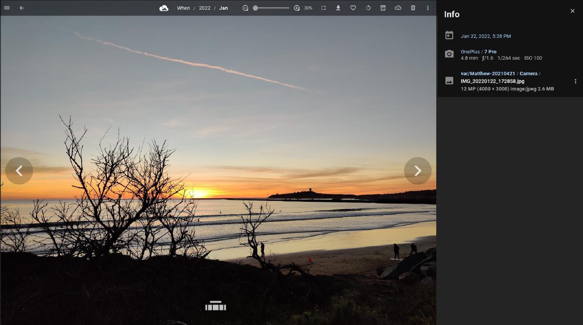The height and width of the screenshot is (325, 583).
Task: Click the sunset photo in the viewer
Action: click(218, 170)
